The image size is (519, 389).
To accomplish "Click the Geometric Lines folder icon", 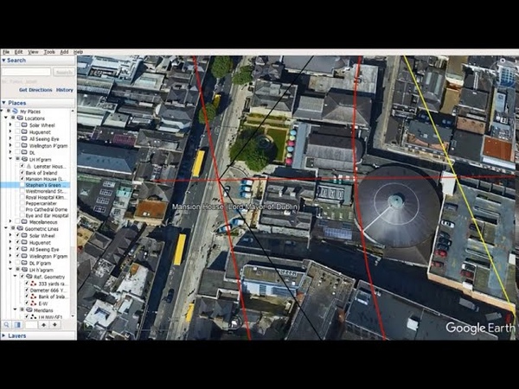I will [20, 228].
